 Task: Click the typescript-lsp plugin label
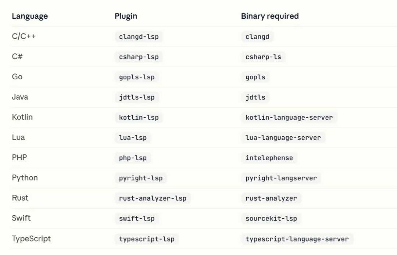[x=147, y=239]
